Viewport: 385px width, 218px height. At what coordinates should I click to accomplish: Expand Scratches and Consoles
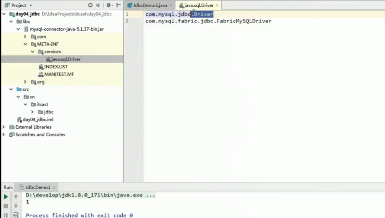[4, 134]
